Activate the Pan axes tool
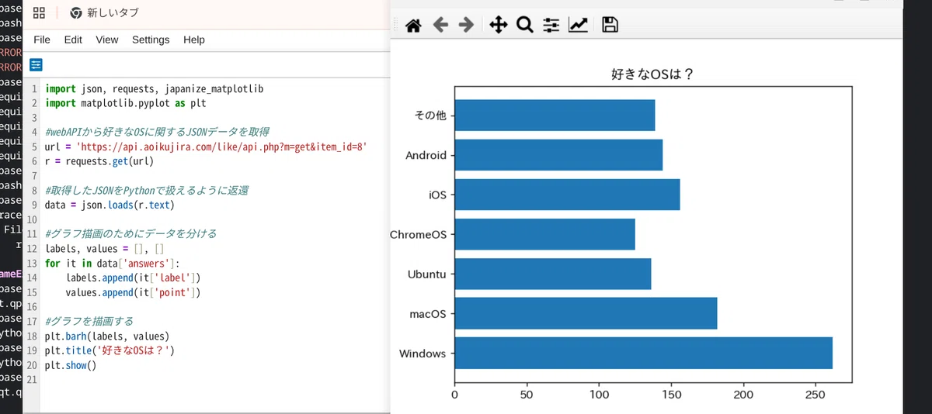 point(498,26)
